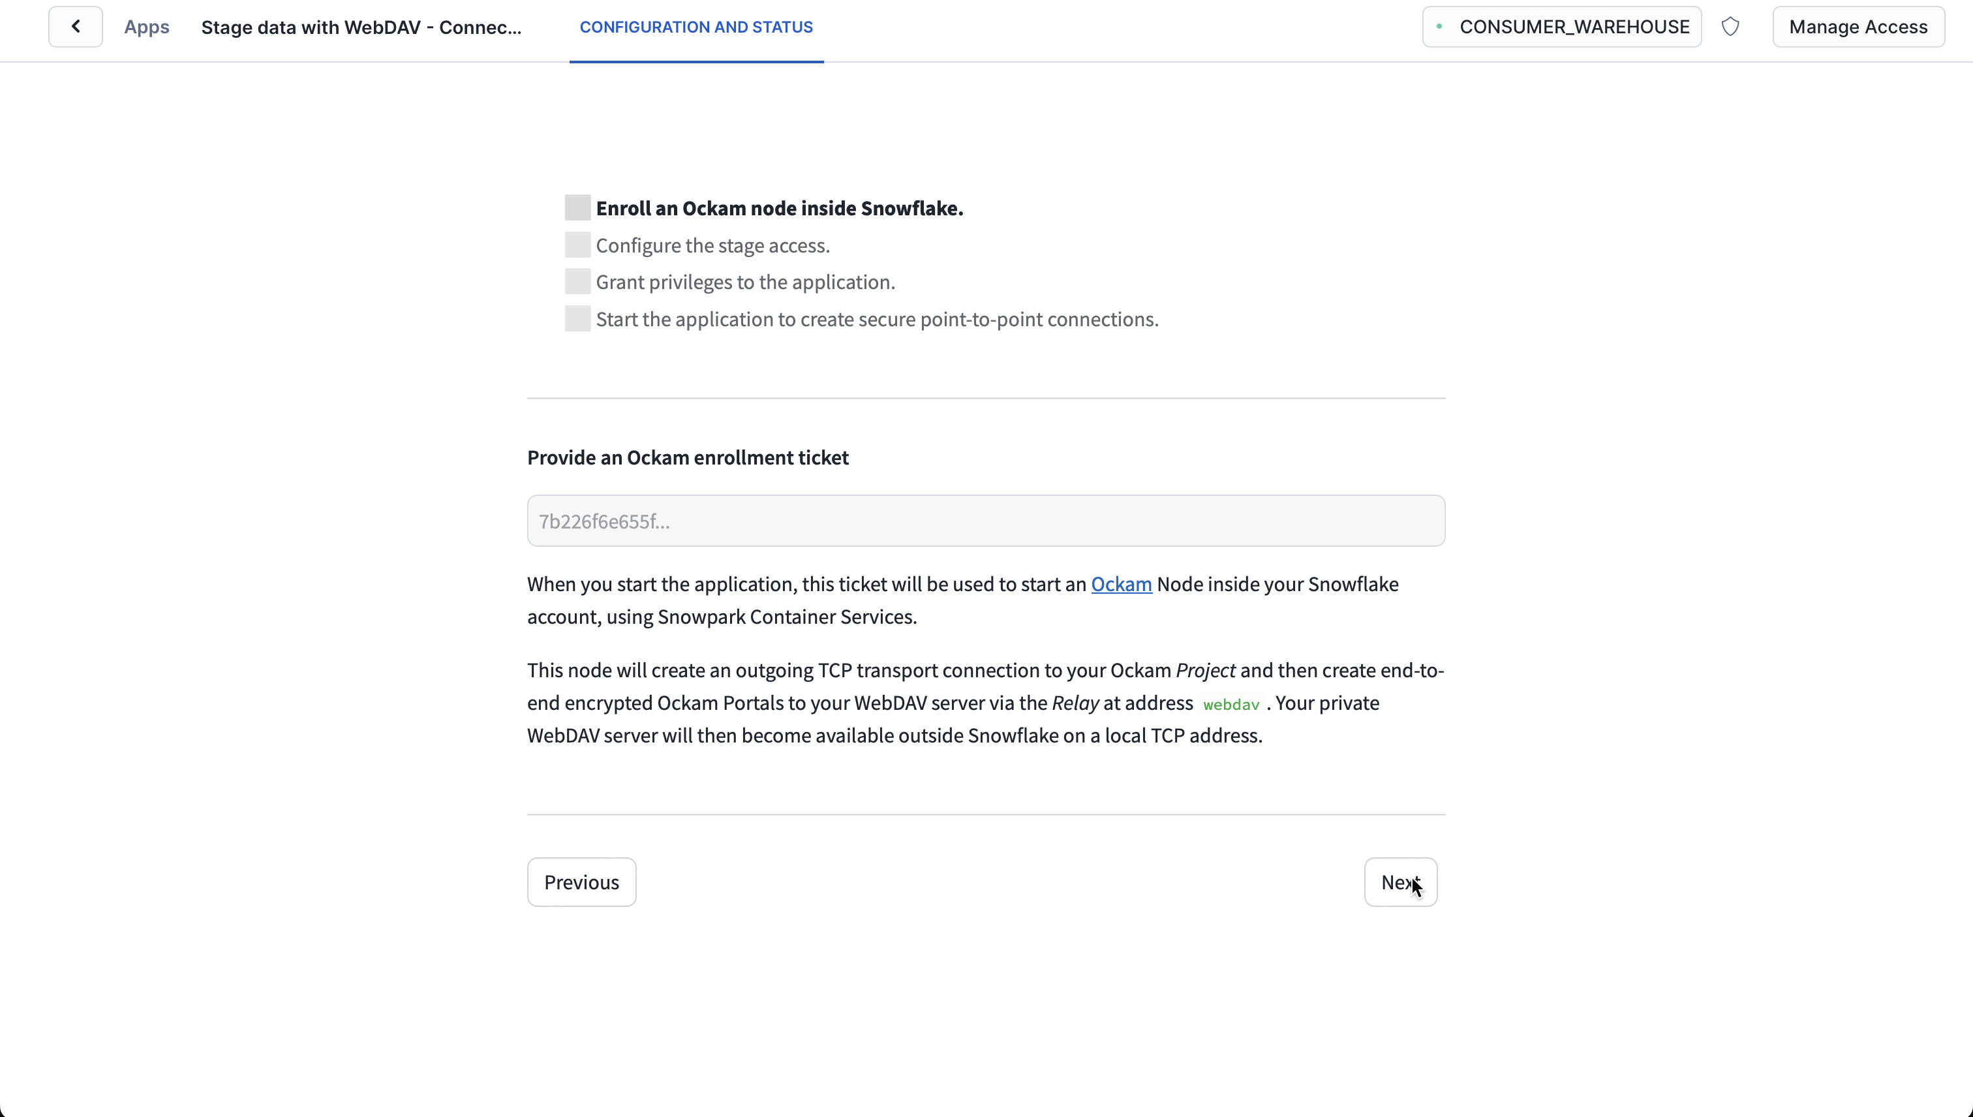The width and height of the screenshot is (1973, 1117).
Task: Toggle the Enroll Ockam node checkbox
Action: click(577, 207)
